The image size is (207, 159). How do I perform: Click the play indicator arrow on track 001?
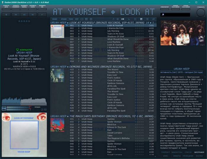tap(67, 25)
